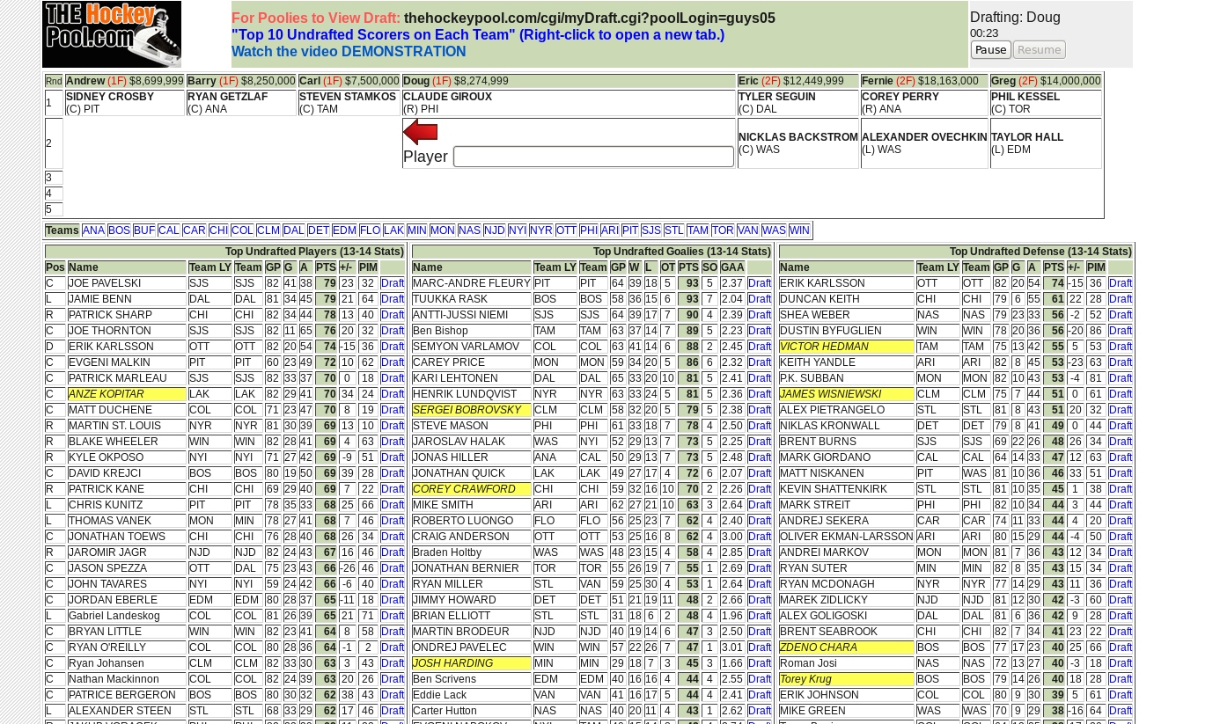Viewport: 1220px width, 724px height.
Task: Click Andrew team header cell
Action: point(124,81)
